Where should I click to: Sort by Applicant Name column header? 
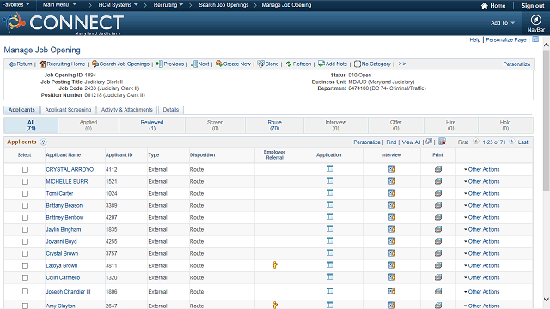(x=63, y=154)
